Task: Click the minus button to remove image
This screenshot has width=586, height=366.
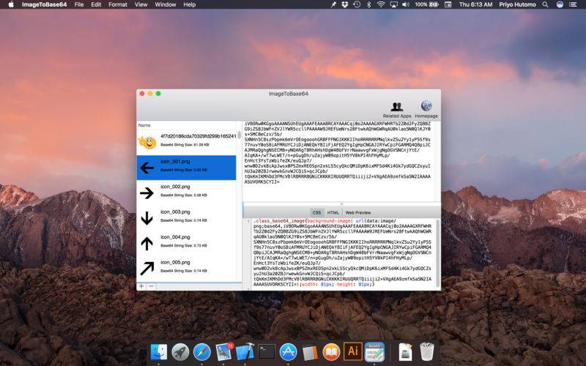Action: pos(152,286)
